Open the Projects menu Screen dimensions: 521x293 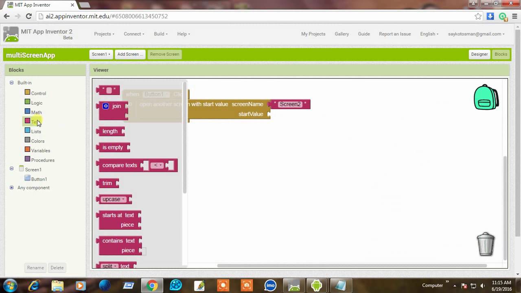[104, 34]
